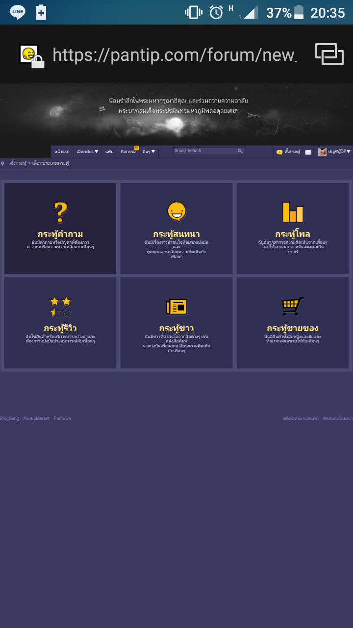Expand the อื่นๆ dropdown menu

(149, 152)
